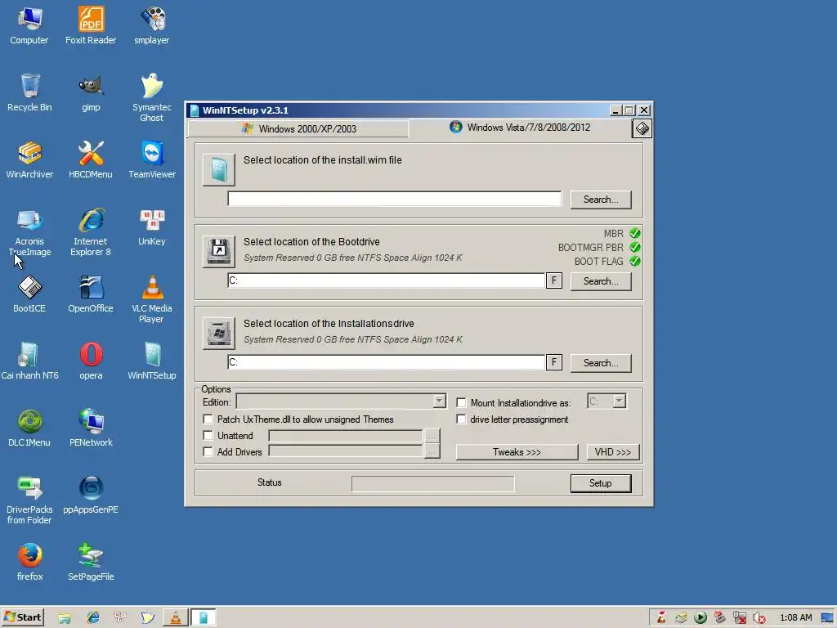The height and width of the screenshot is (628, 837).
Task: Click the Installationsdrive disk icon button
Action: pos(219,334)
